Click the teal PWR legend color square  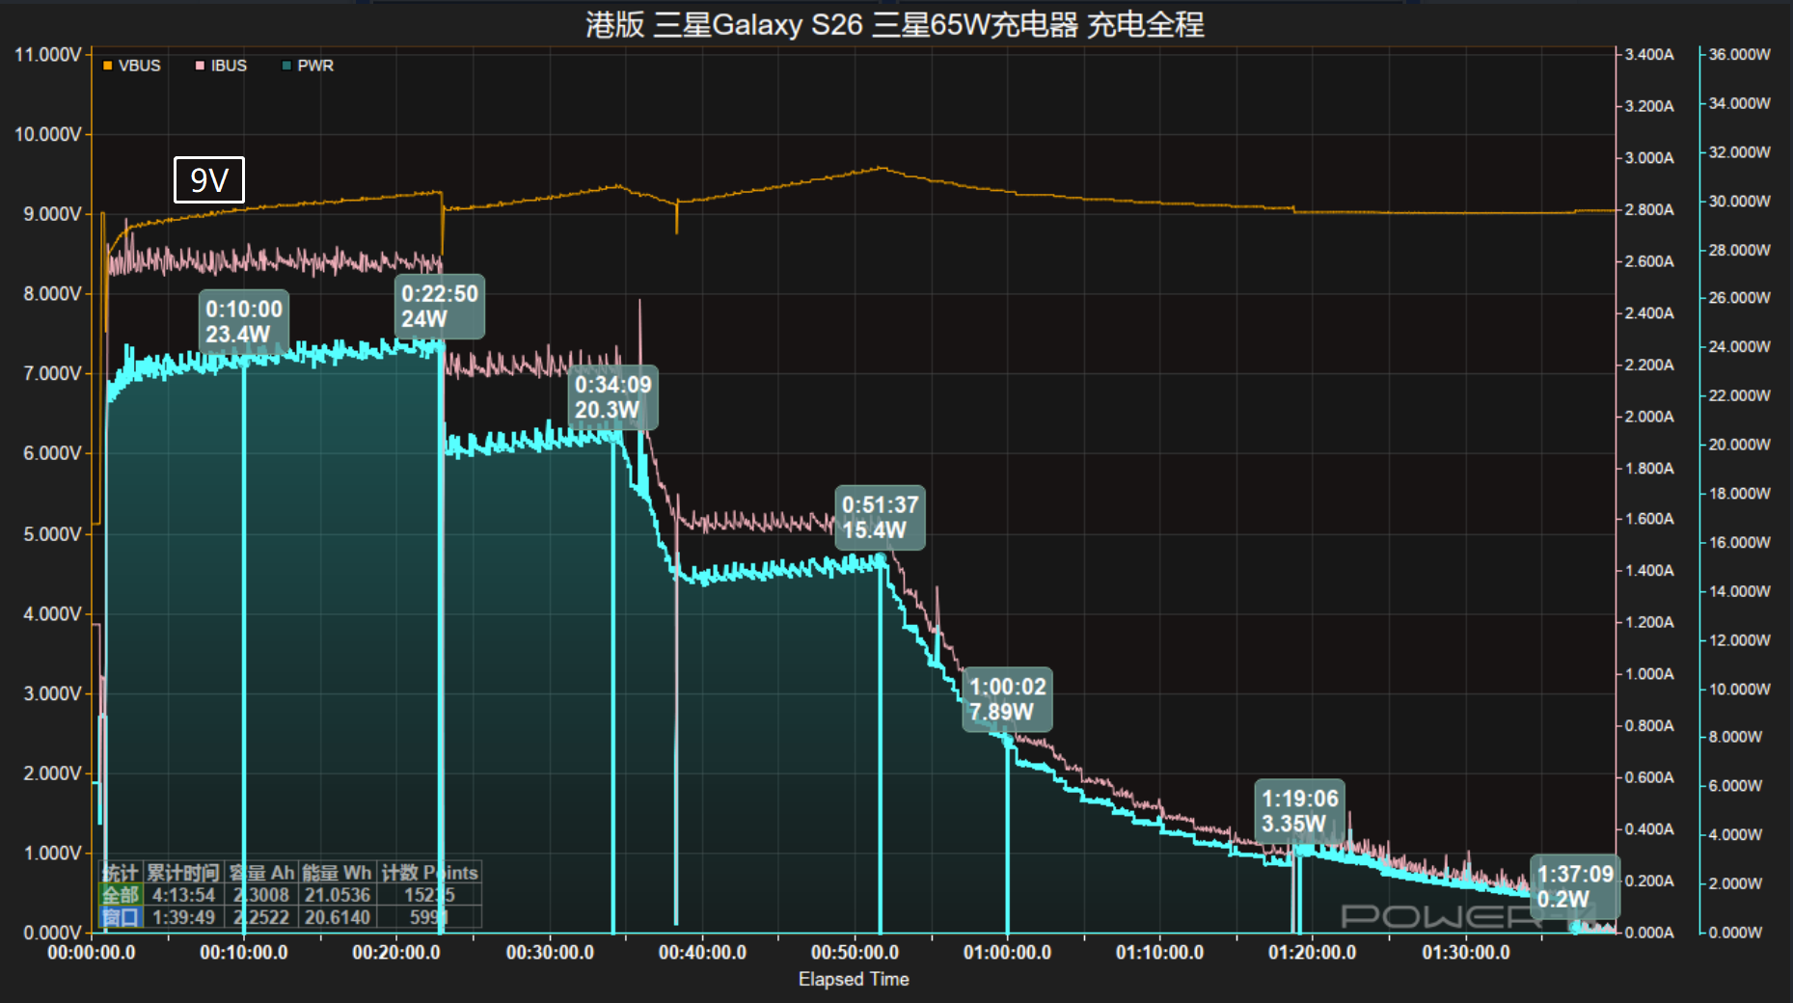tap(286, 66)
